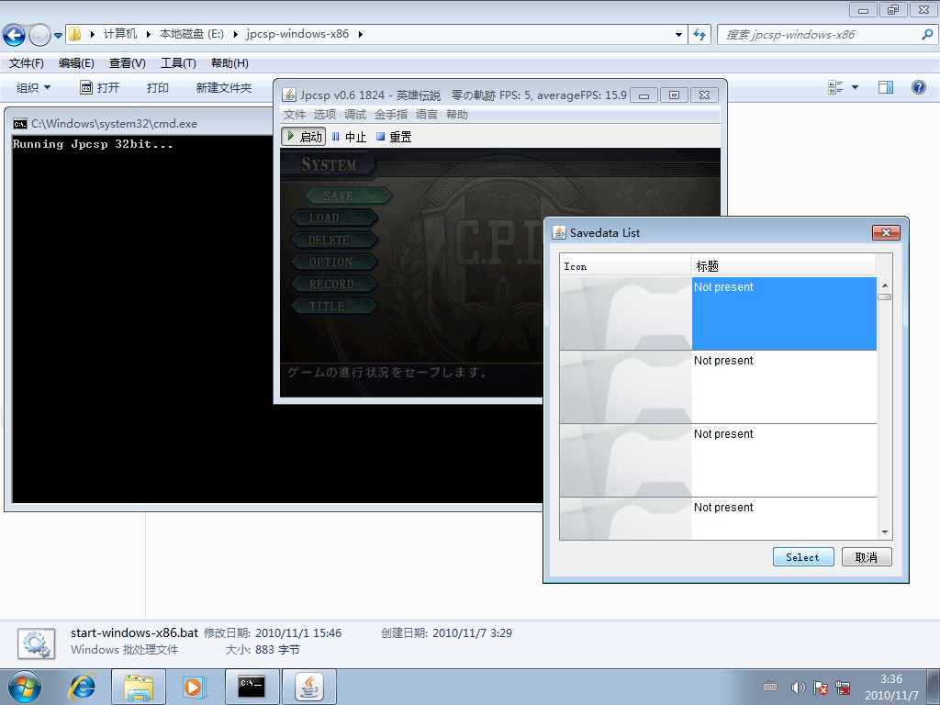Click the 重置 reset button in Jpcsp
The width and height of the screenshot is (940, 705).
[x=394, y=137]
